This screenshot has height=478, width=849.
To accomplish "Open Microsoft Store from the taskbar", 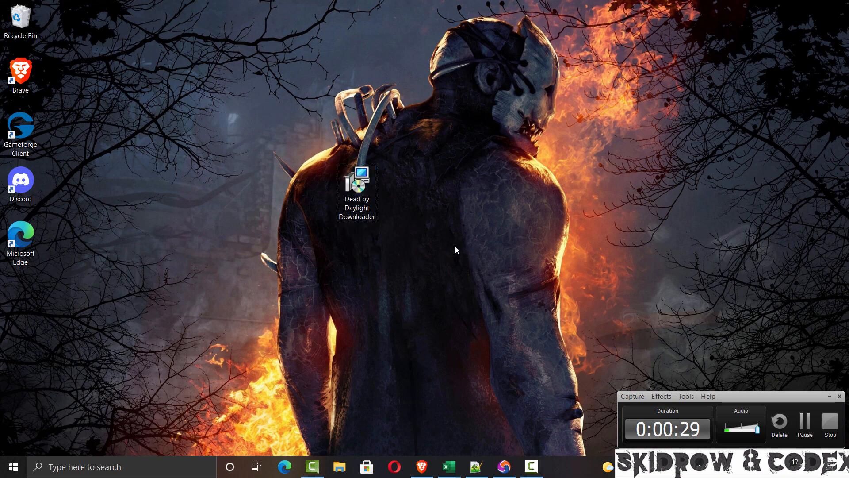I will click(367, 467).
